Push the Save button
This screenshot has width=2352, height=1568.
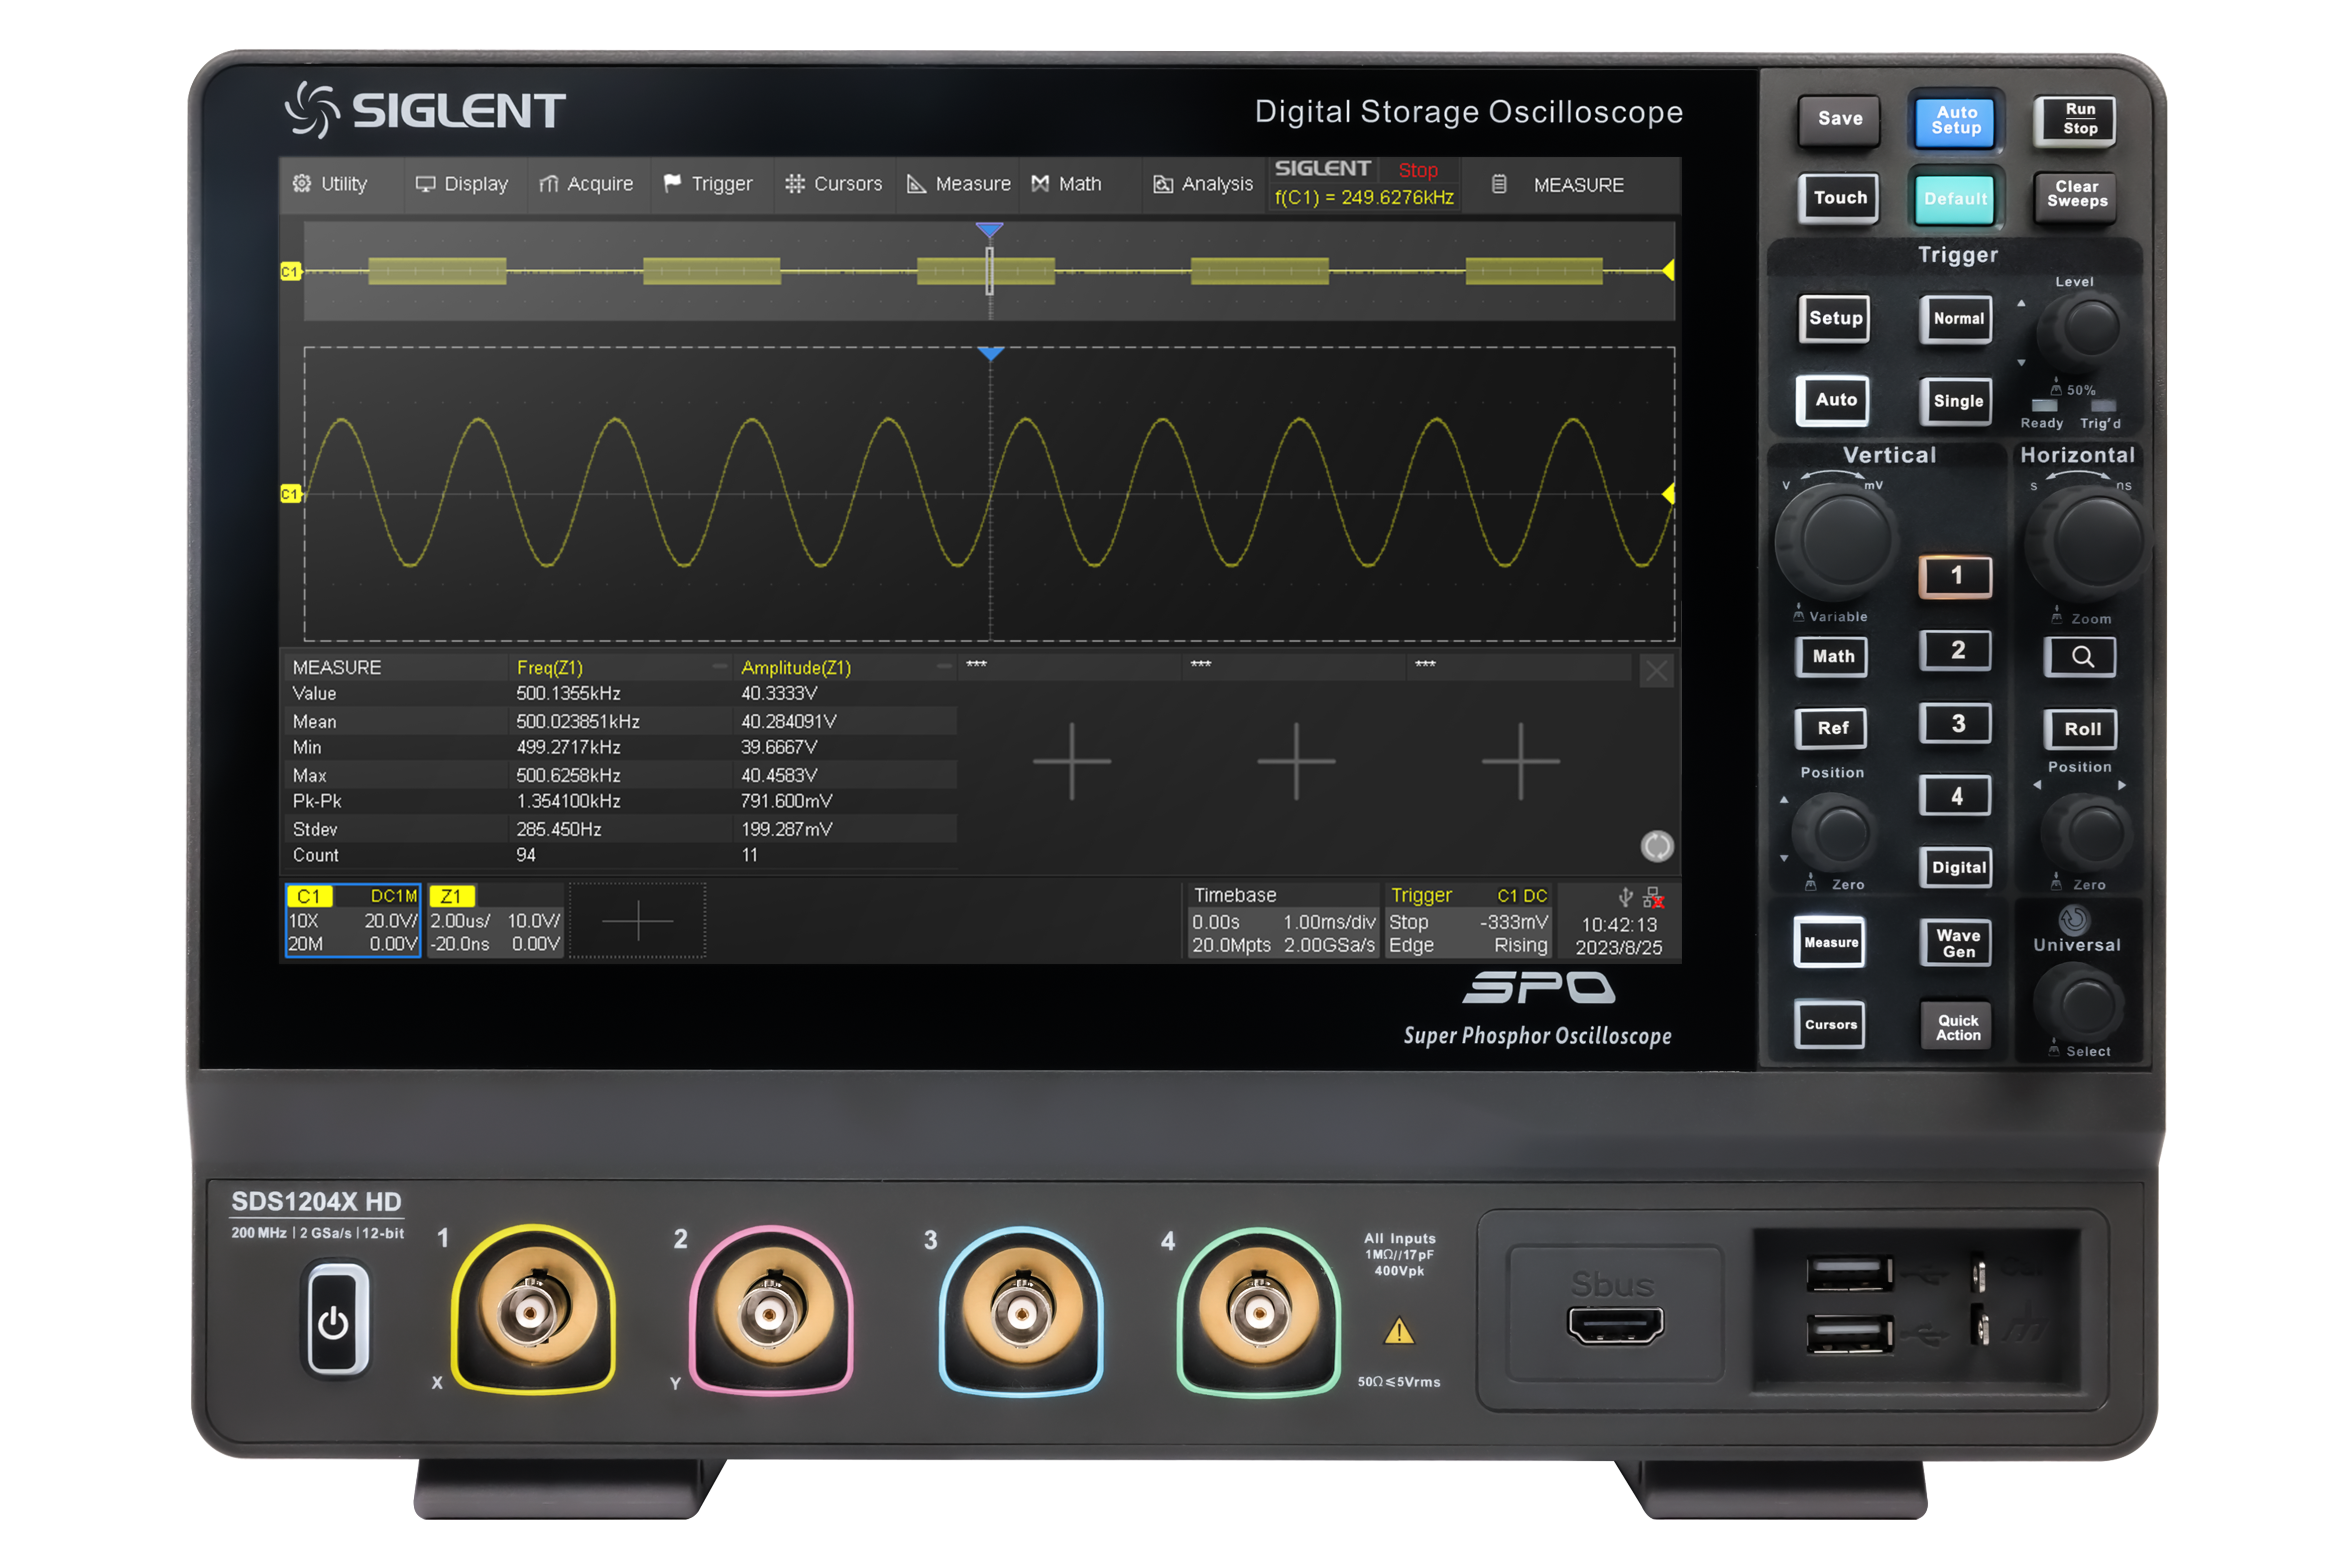coord(1839,119)
